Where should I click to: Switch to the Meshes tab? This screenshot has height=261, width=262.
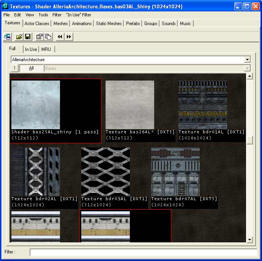point(60,24)
